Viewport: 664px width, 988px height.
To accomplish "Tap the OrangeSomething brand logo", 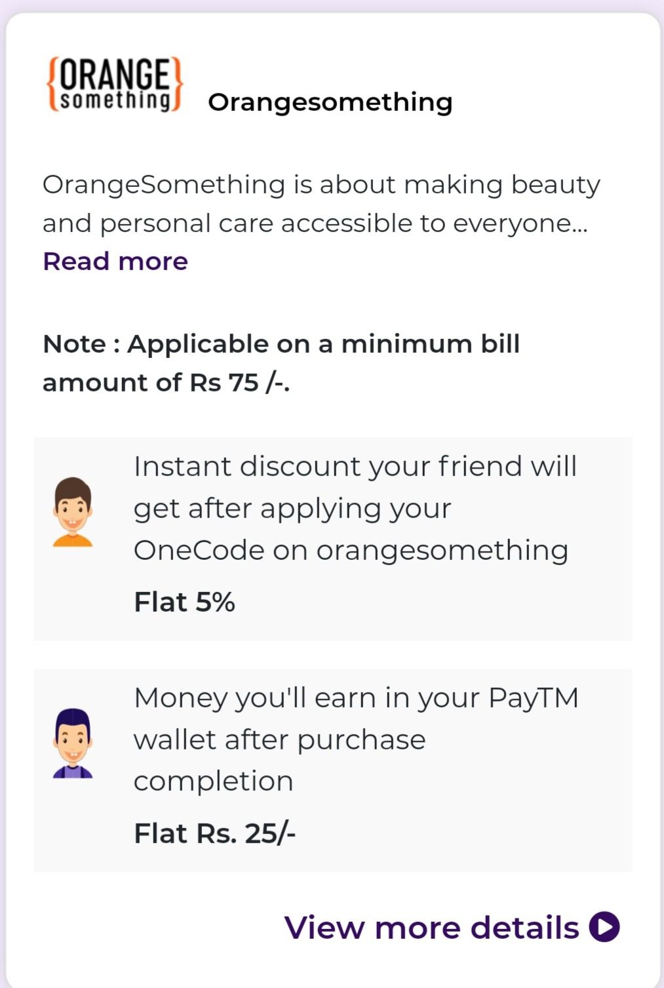I will click(x=114, y=85).
